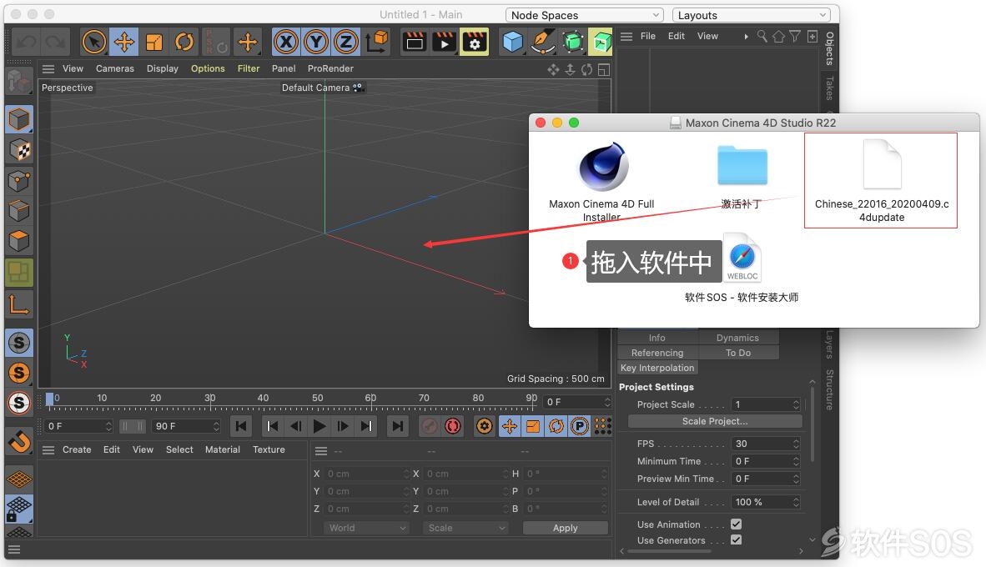Select Texture mode checkered cube icon
The height and width of the screenshot is (567, 986).
point(19,150)
